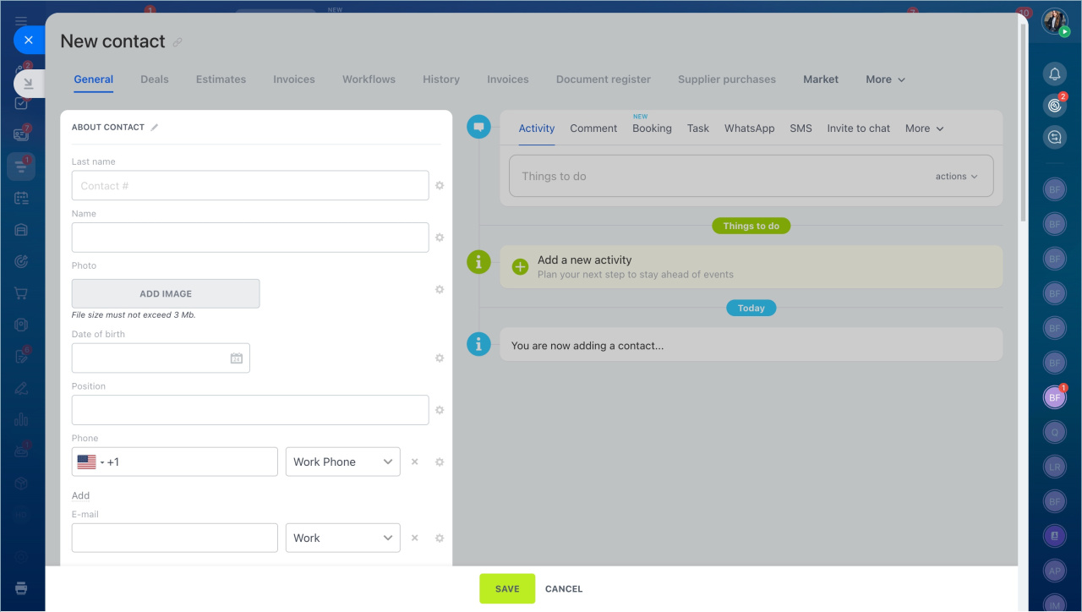Viewport: 1082px width, 612px height.
Task: Open the calendar picker in Date of birth
Action: click(x=237, y=358)
